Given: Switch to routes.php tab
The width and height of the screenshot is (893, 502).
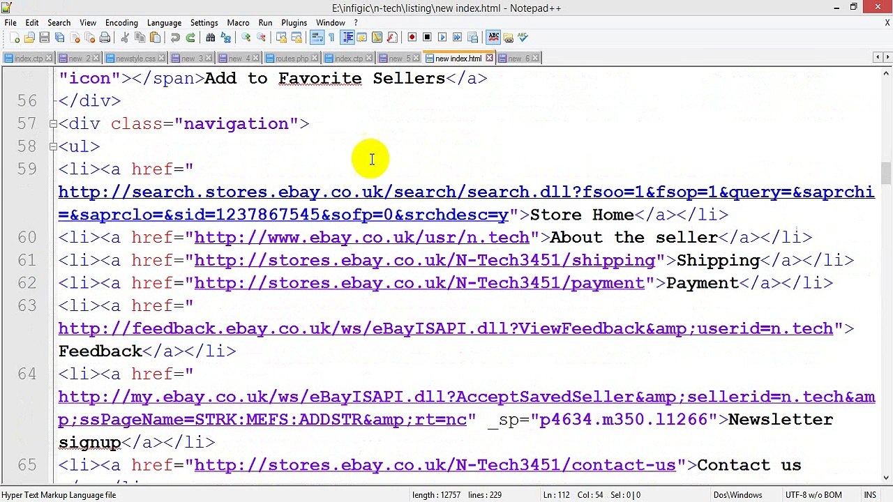Looking at the screenshot, I should point(291,59).
